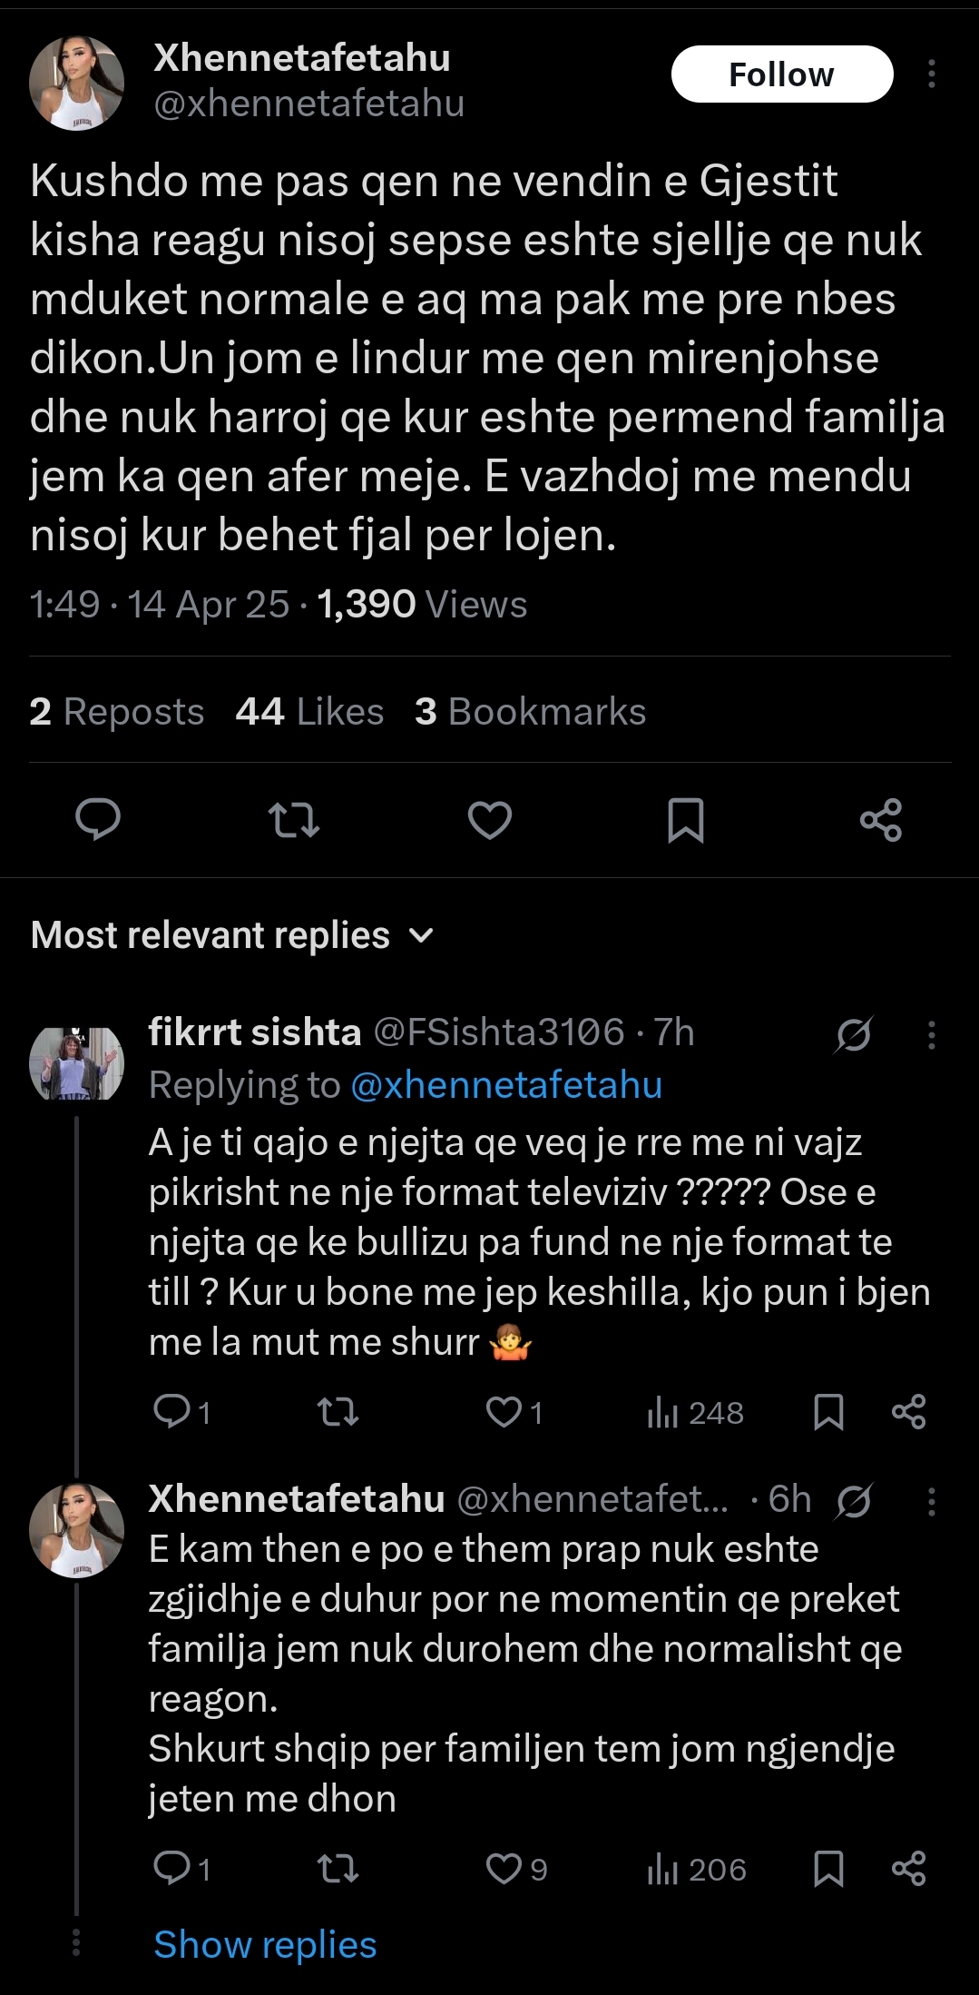Viewport: 979px width, 1995px height.
Task: Open more options on fikrrt sishta reply
Action: pyautogui.click(x=931, y=1034)
